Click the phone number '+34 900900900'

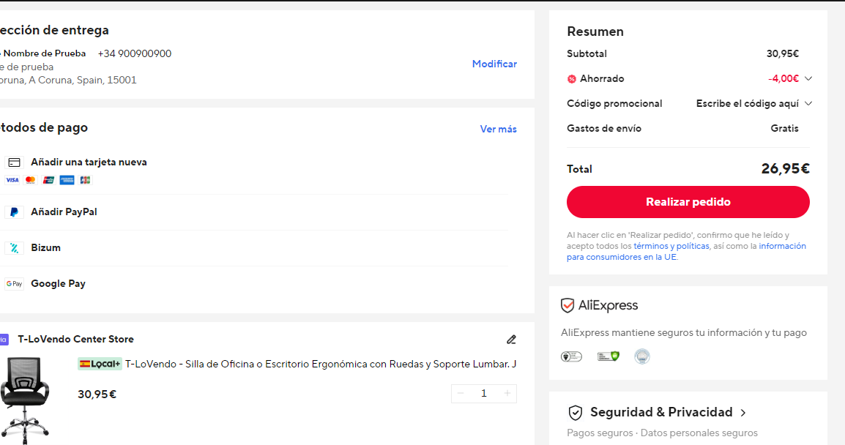(x=135, y=53)
